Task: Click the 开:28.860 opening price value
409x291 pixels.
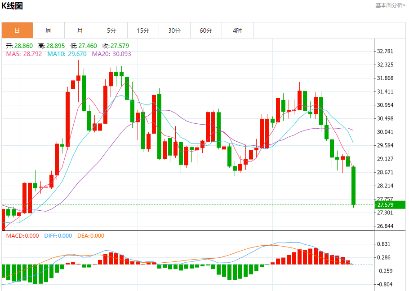Action: click(20, 46)
